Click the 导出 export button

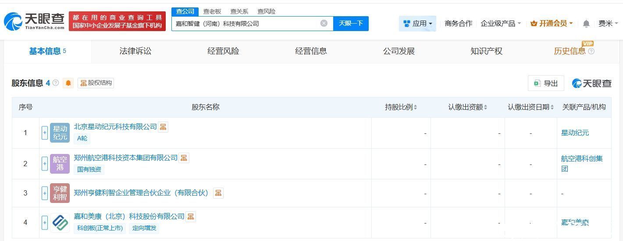pos(546,83)
